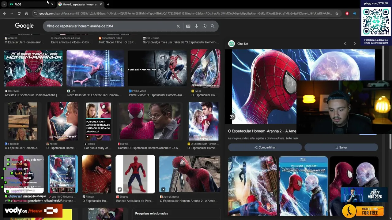Open the browser home page

[x=26, y=13]
